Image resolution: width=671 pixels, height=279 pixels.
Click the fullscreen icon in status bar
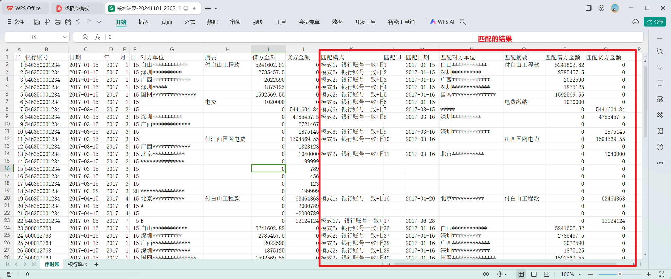click(661, 274)
